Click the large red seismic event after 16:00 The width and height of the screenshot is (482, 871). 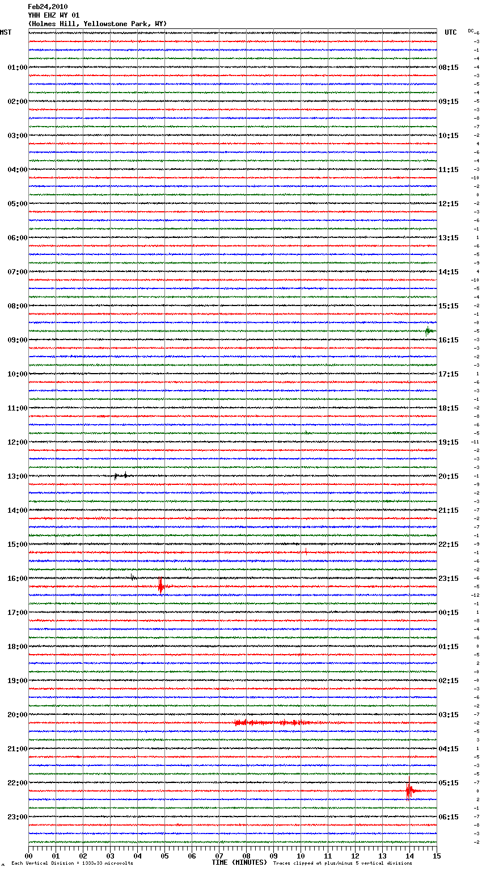pos(162,585)
